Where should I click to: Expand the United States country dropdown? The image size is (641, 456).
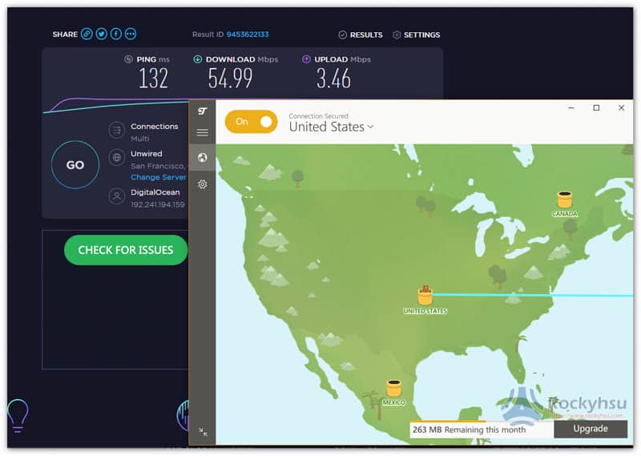click(331, 127)
